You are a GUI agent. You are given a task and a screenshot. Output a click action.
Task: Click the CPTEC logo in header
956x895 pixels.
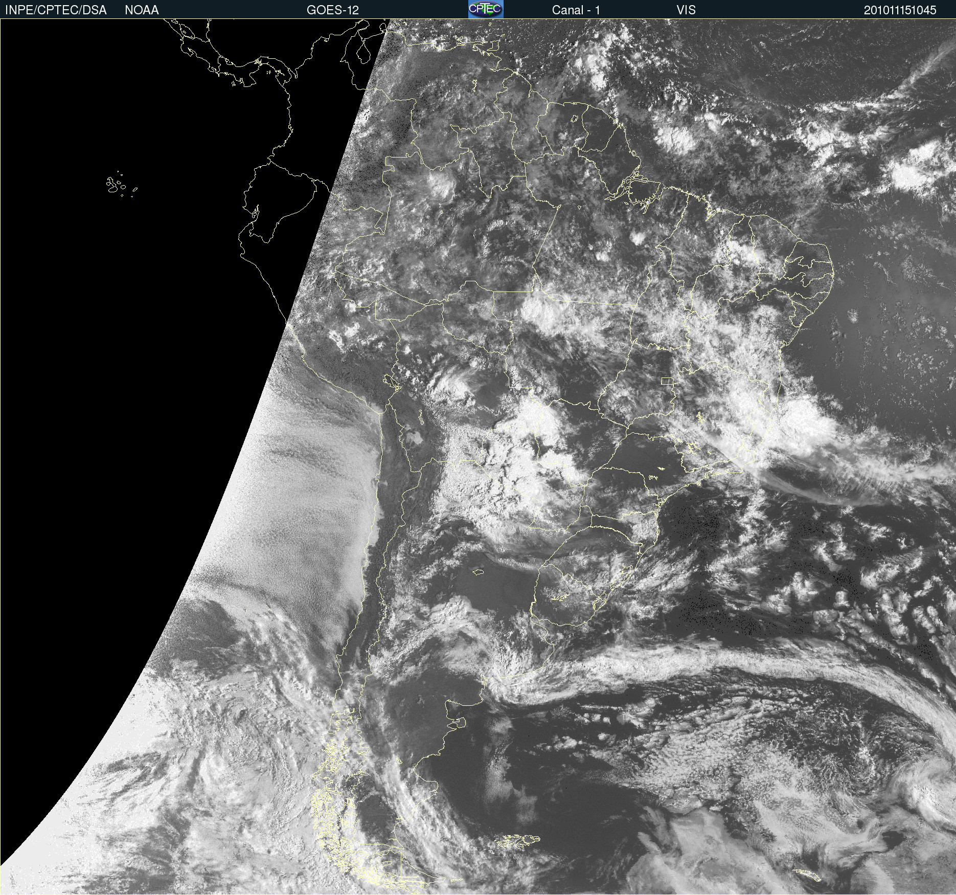click(x=486, y=9)
